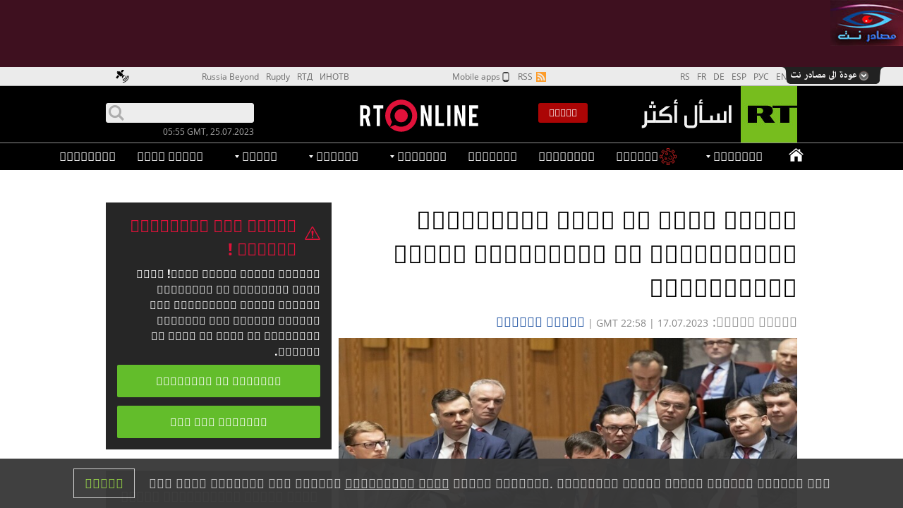Switch to the РУС language version
The height and width of the screenshot is (508, 903).
pos(761,77)
